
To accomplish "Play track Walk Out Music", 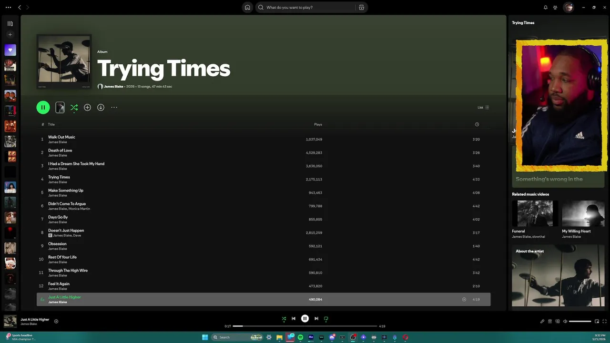I will pyautogui.click(x=264, y=139).
